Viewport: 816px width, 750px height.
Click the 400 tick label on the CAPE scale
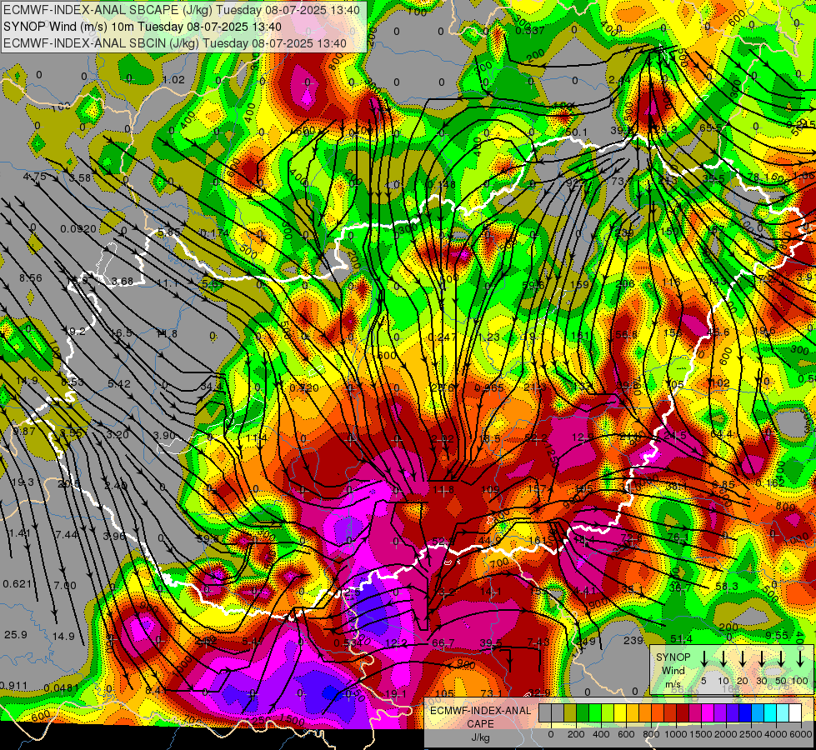click(601, 734)
